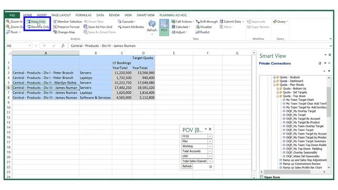Click the Visualize button

coord(204,27)
